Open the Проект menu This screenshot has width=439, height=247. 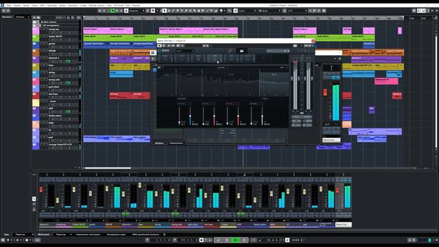click(x=26, y=5)
